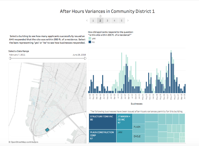Jump to story page 5
Viewport: 199px width, 146px height.
click(121, 21)
